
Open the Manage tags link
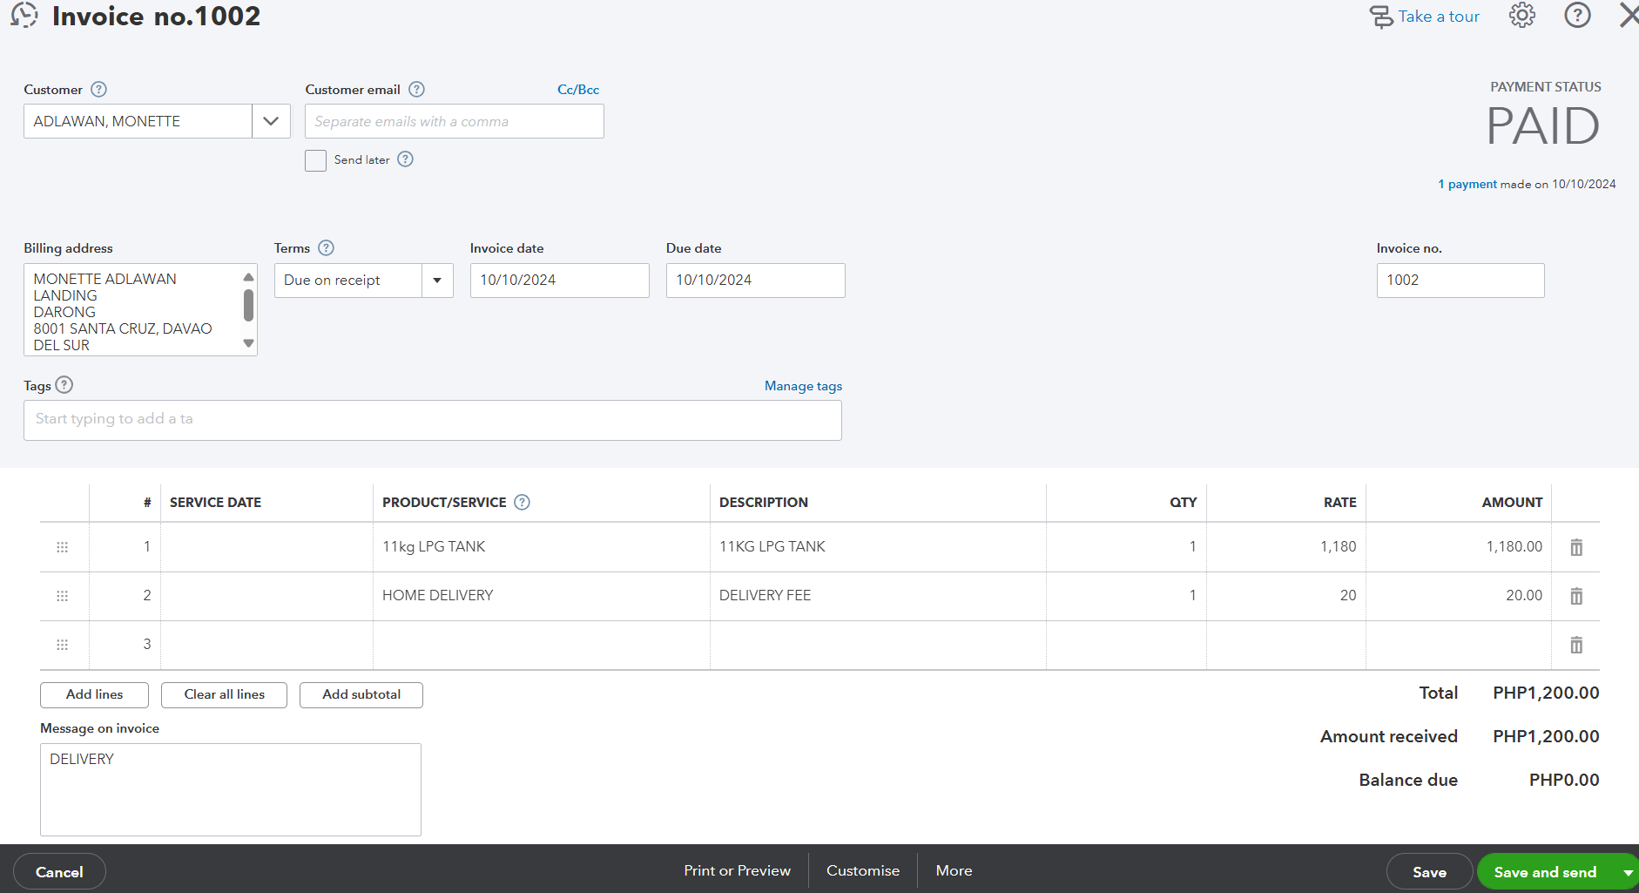pyautogui.click(x=803, y=386)
